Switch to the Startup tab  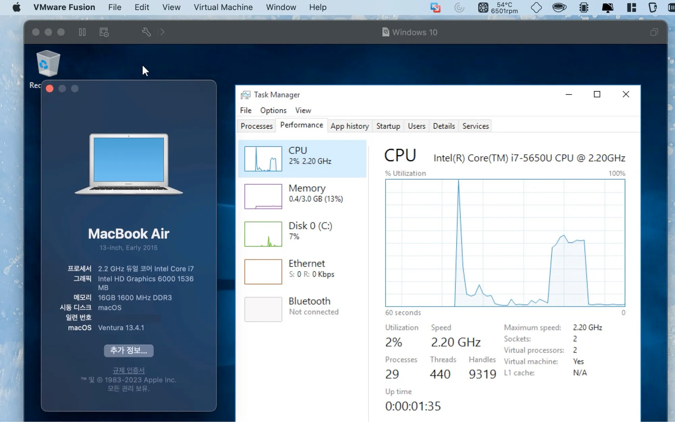pyautogui.click(x=388, y=126)
